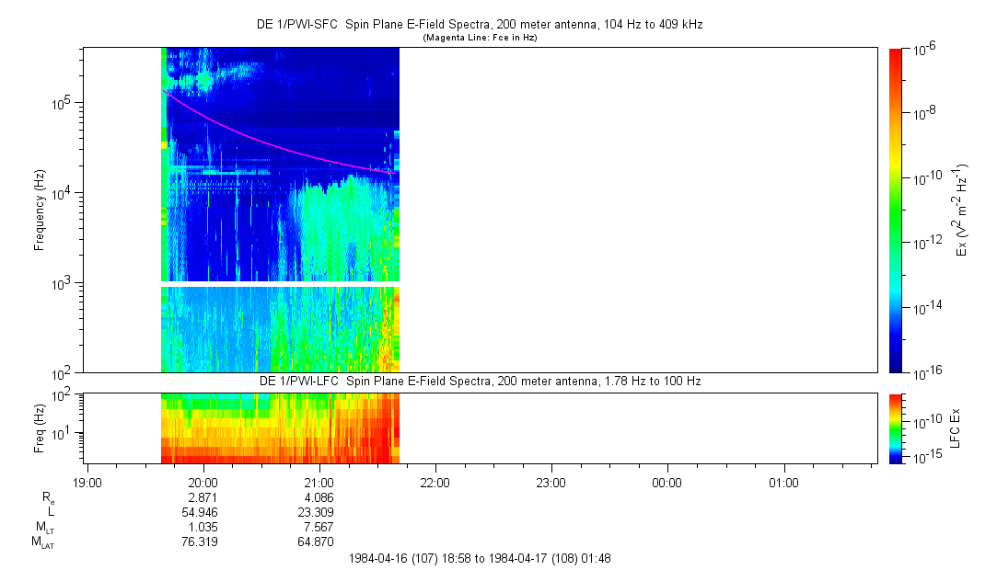Click the 1984-04-16 date range caption
The width and height of the screenshot is (997, 570).
479,558
